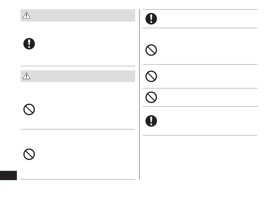The height and width of the screenshot is (197, 278).
Task: Select the last prohibition icon in the left column
Action: 29,155
